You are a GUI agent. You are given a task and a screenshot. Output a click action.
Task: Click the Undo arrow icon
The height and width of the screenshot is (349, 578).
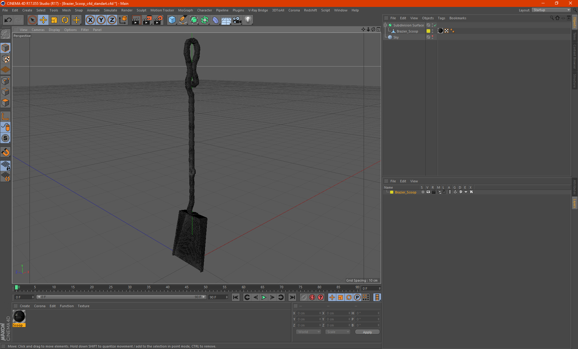point(8,20)
